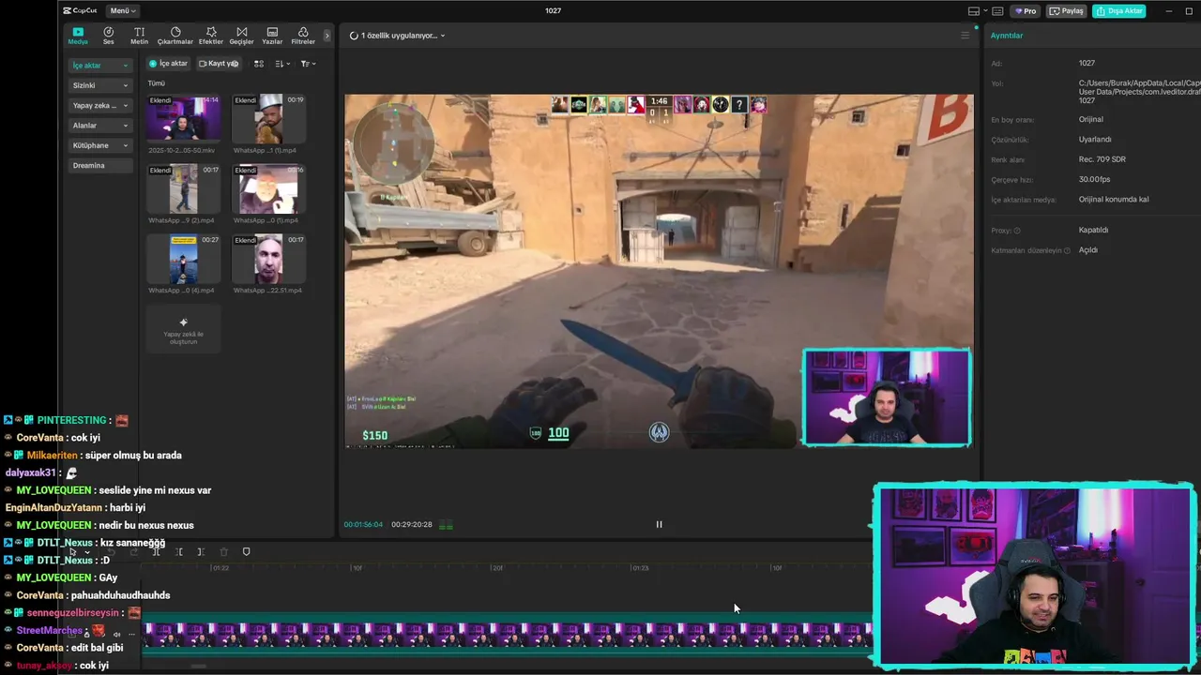Click the Kayıt yap record button
Image resolution: width=1201 pixels, height=675 pixels.
[219, 64]
